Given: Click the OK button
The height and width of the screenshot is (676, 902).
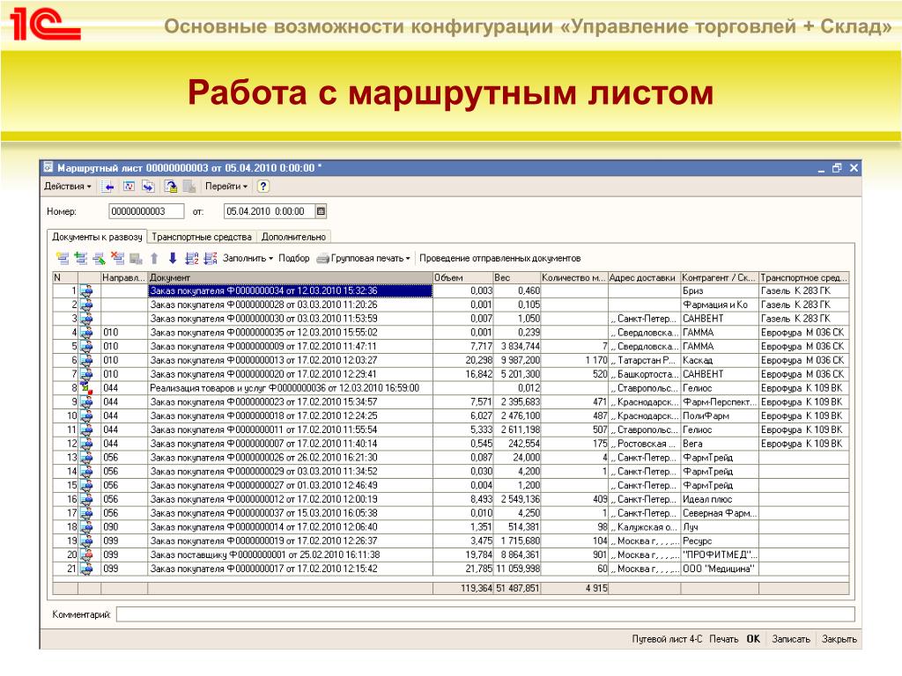Looking at the screenshot, I should point(753,639).
